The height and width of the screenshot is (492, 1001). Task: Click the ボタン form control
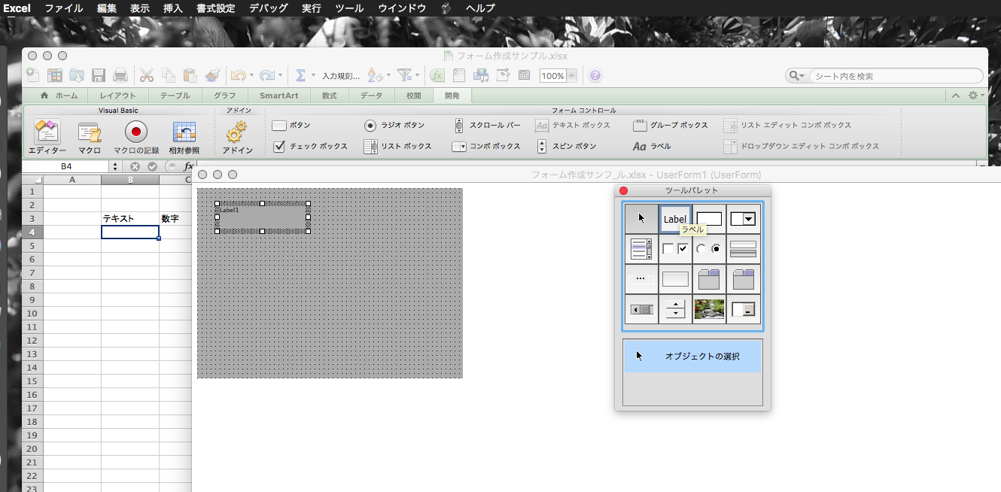click(x=291, y=125)
